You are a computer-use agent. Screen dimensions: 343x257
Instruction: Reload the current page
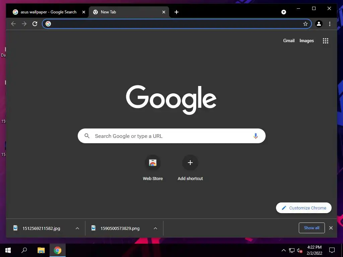(35, 24)
